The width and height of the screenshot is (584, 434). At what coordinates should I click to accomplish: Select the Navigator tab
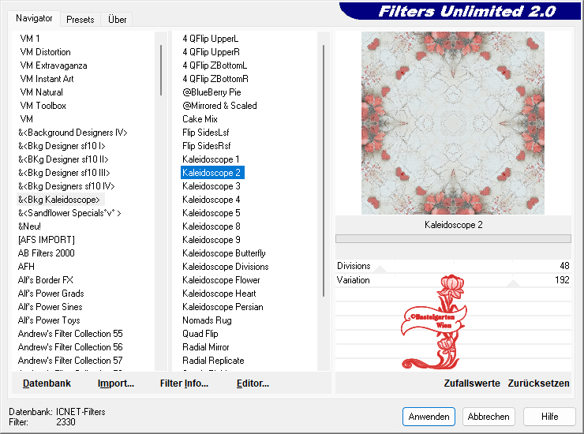(35, 18)
